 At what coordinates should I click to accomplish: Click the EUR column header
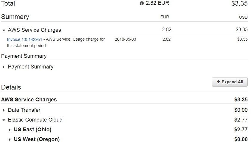(x=165, y=17)
